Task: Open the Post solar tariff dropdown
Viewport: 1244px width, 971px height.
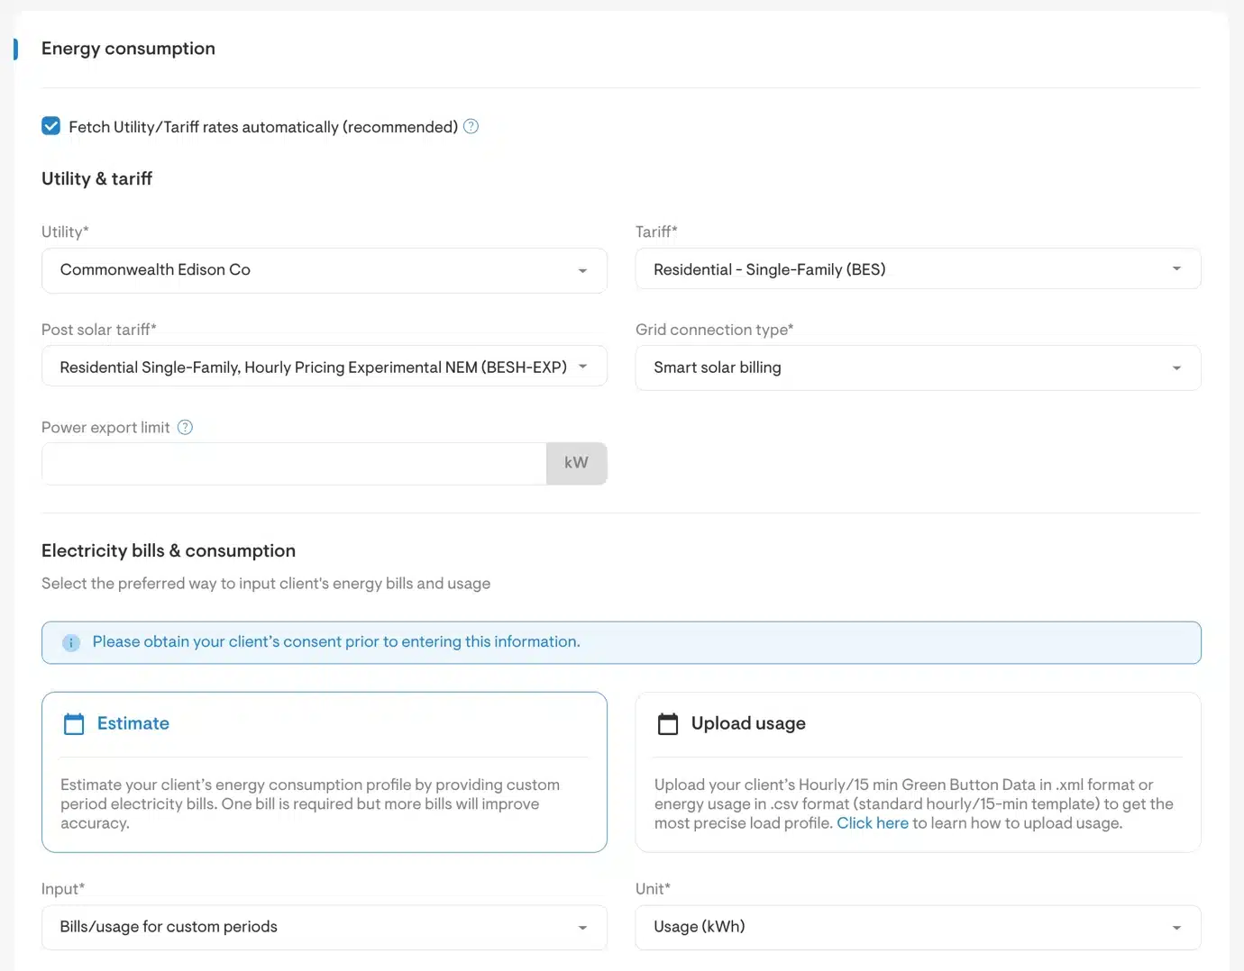Action: pos(324,368)
